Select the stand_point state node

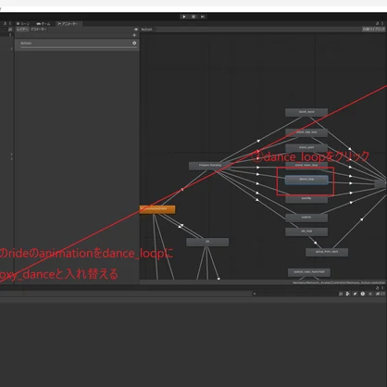pos(306,148)
